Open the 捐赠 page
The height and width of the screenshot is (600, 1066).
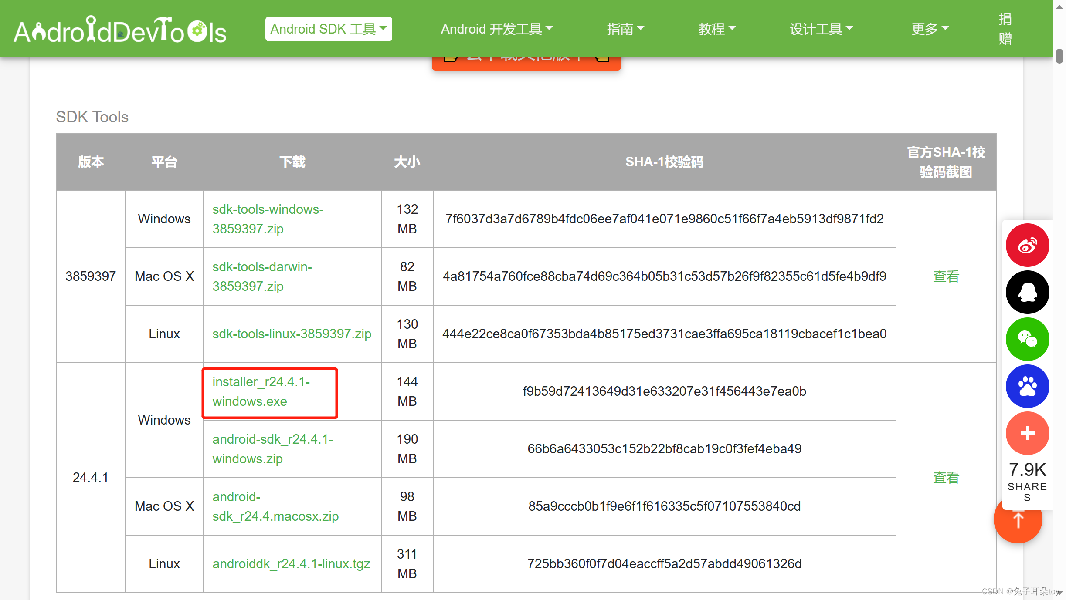point(1005,29)
